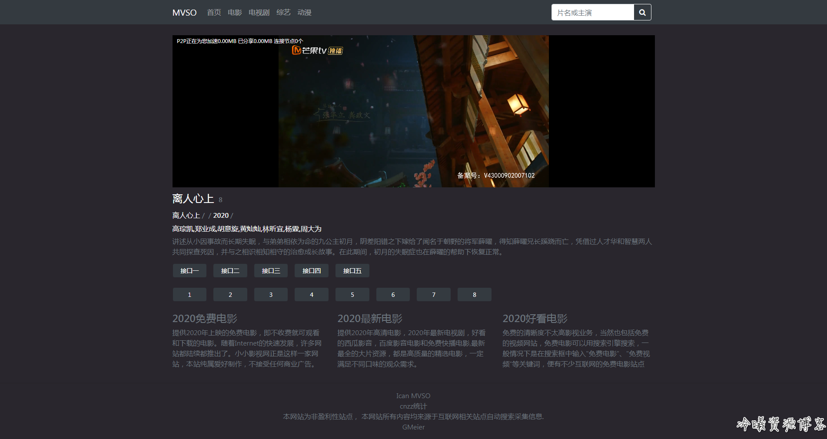
Task: Play episode 3
Action: 271,295
